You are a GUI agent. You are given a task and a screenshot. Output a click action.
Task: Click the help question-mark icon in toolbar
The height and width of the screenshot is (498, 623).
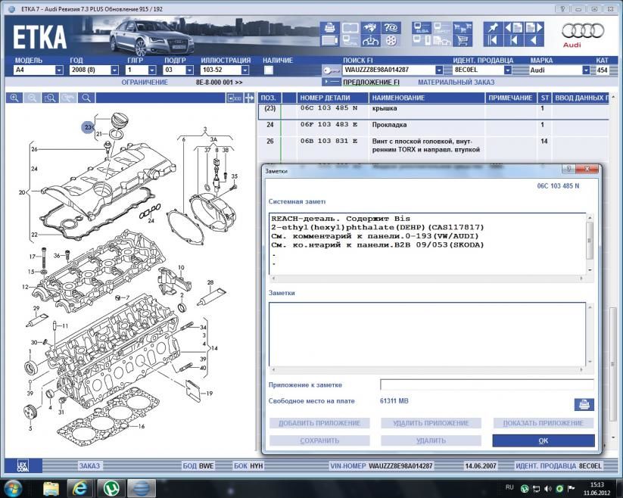tap(391, 28)
